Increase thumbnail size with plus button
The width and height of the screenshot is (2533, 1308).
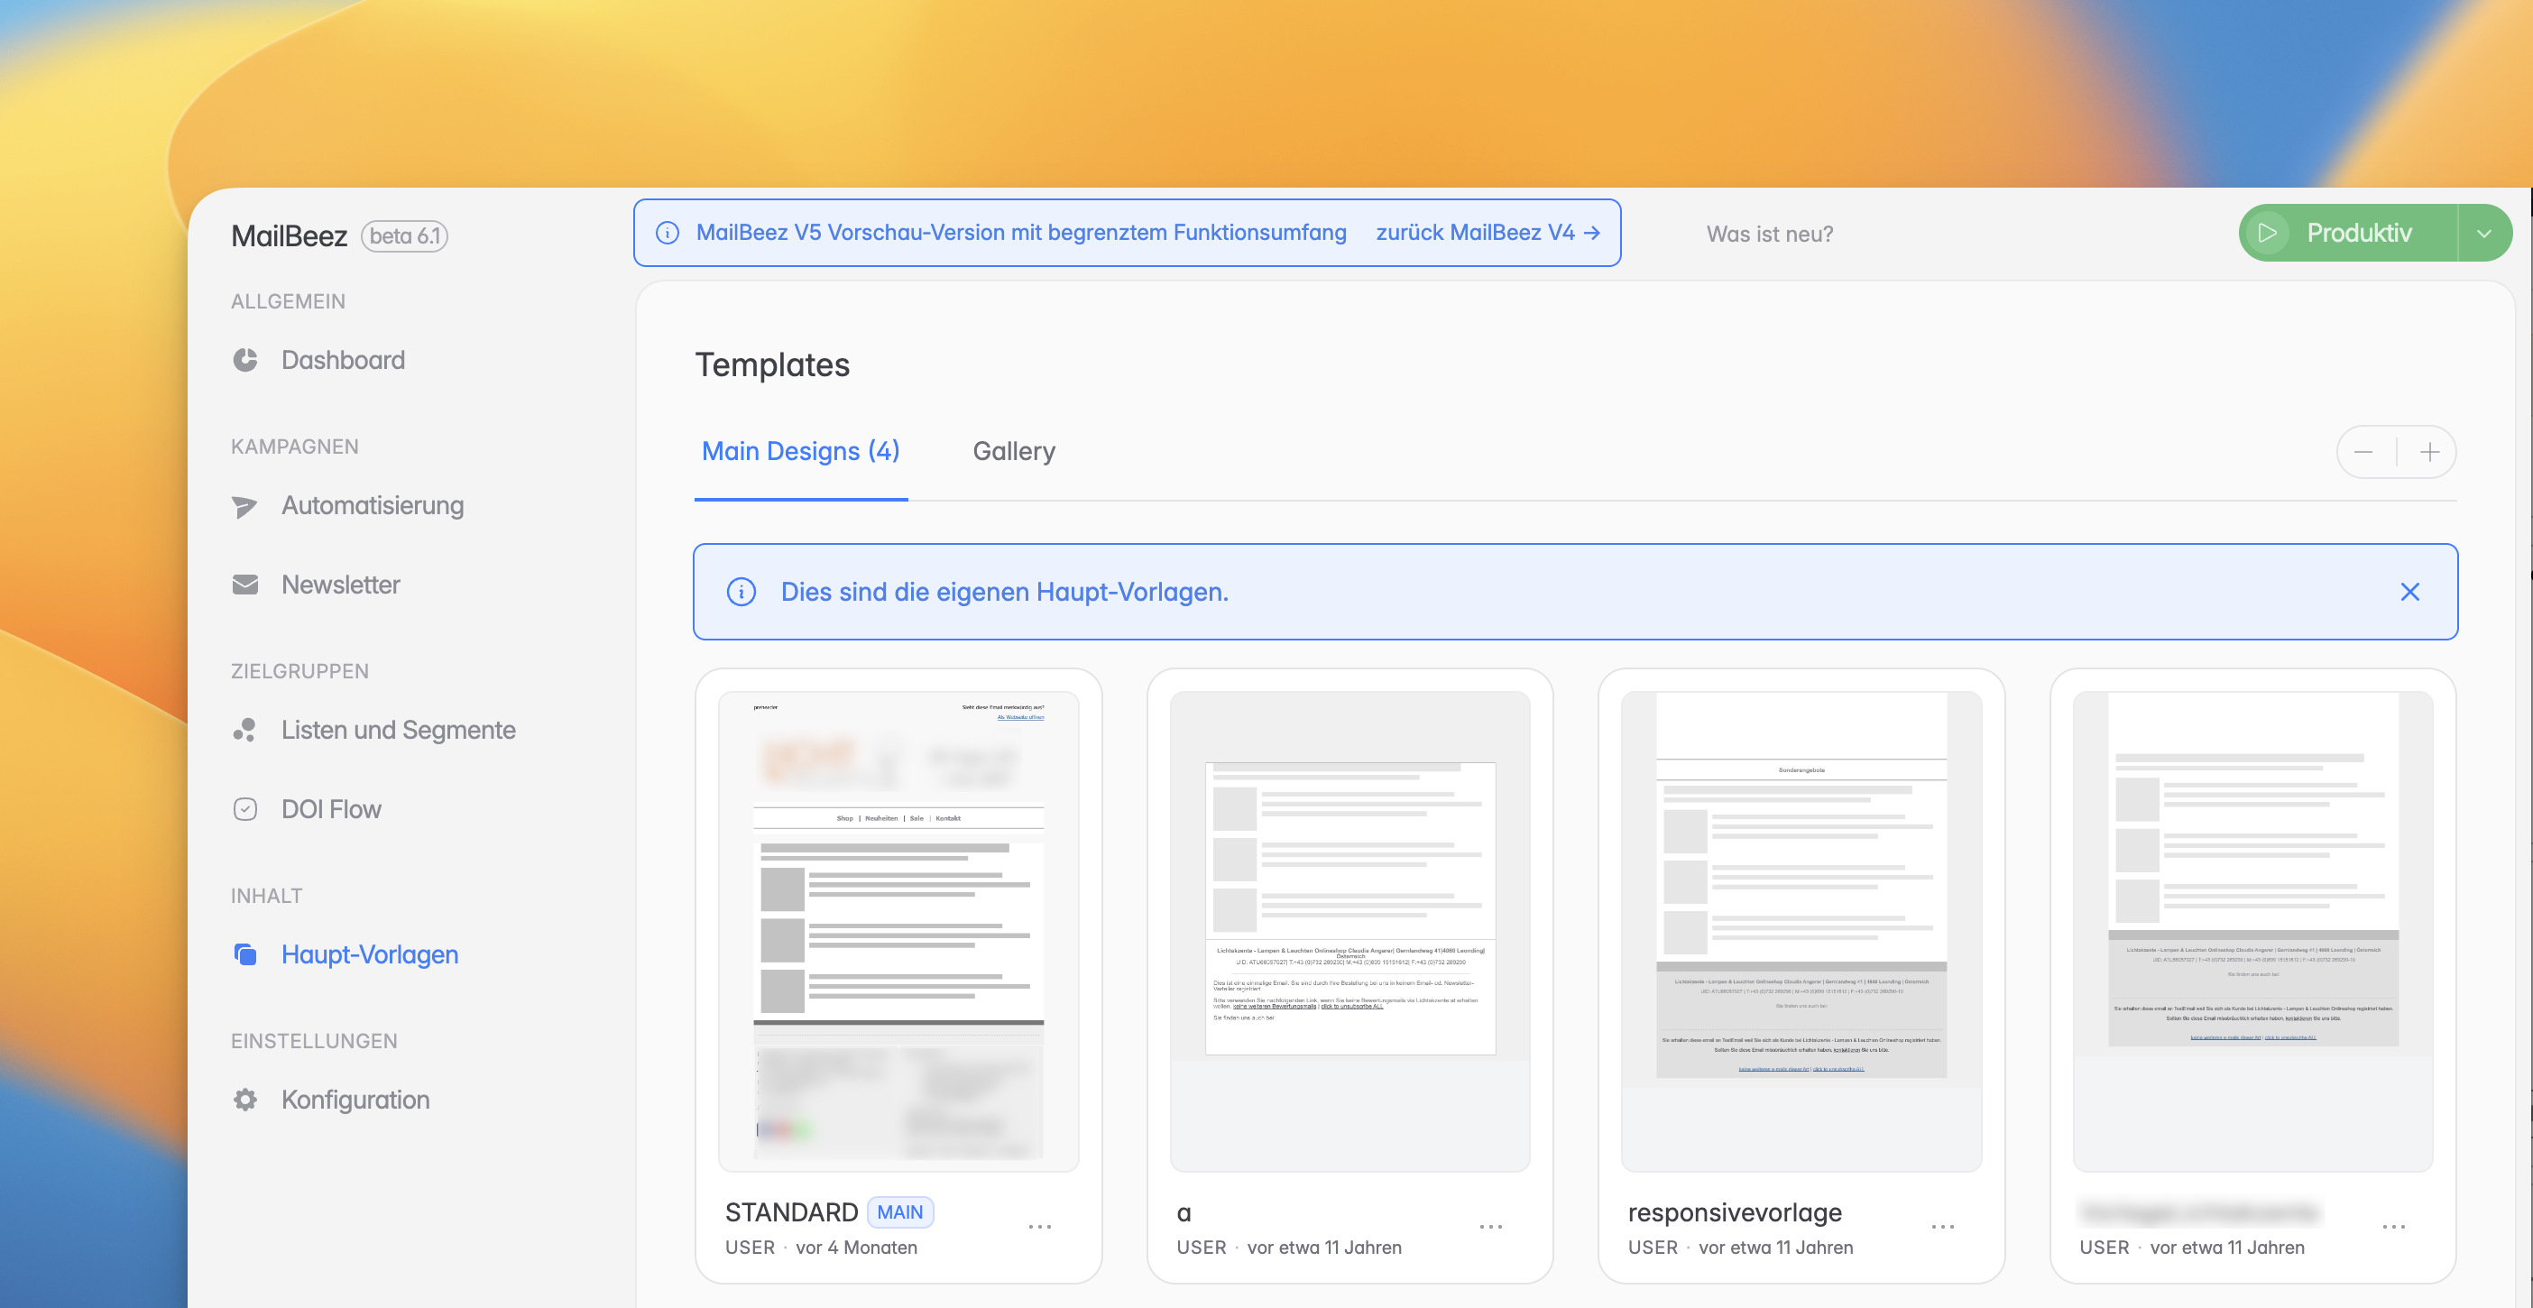[2430, 453]
